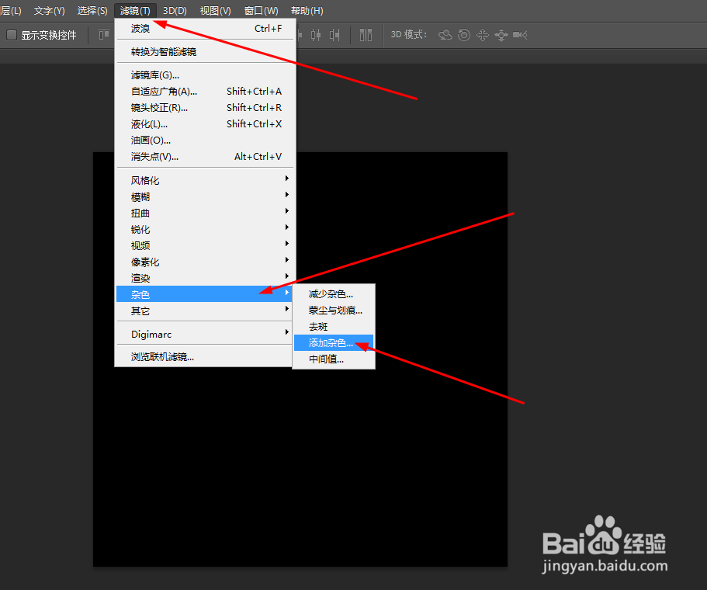This screenshot has height=590, width=707.
Task: Open 自适应广角(A)... filter
Action: tap(206, 91)
